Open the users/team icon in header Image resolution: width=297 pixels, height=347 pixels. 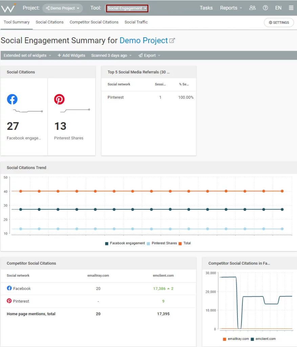[252, 8]
